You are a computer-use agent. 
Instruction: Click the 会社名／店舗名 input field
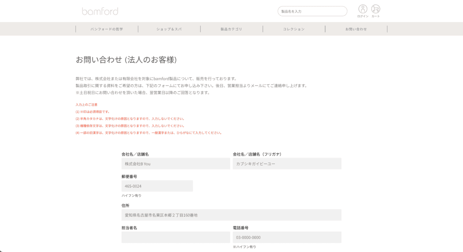pyautogui.click(x=176, y=164)
